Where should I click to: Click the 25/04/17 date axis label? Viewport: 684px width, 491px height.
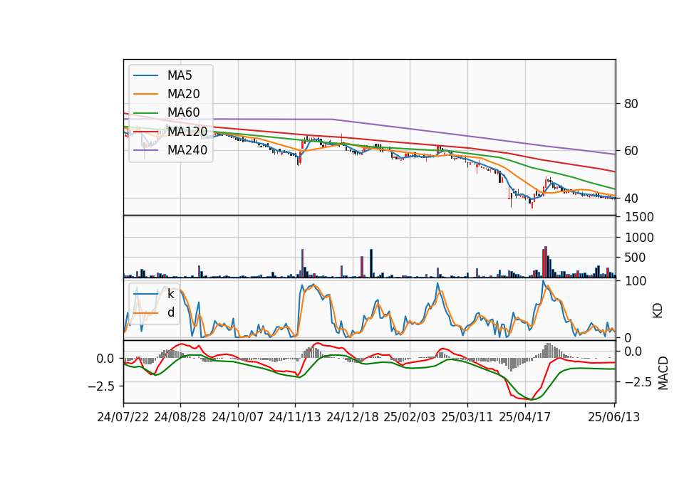525,417
